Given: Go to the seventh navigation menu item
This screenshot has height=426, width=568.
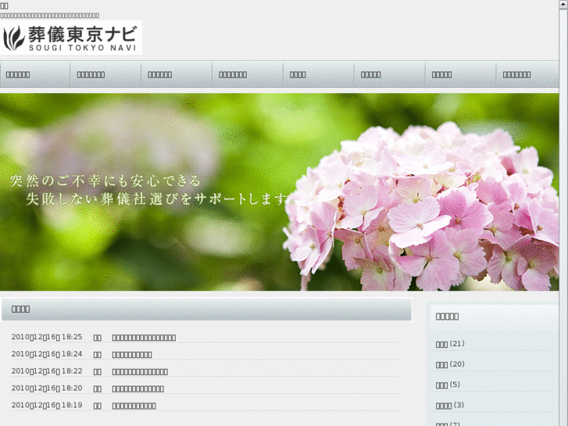Looking at the screenshot, I should coord(442,75).
